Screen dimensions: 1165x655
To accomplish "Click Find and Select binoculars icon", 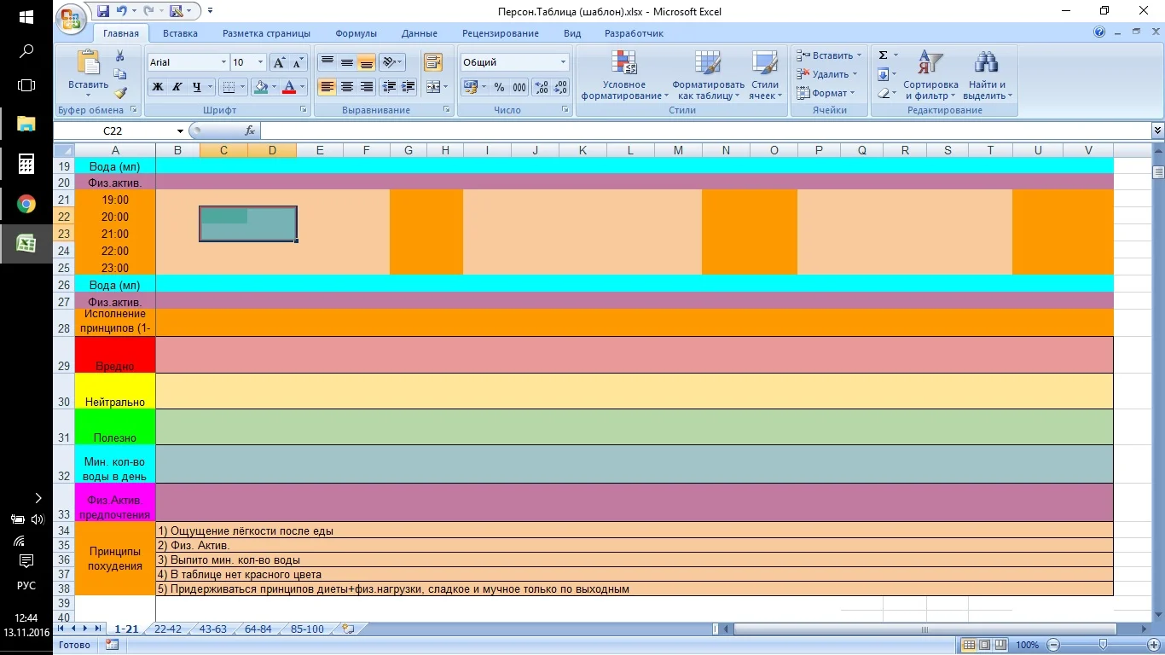I will (988, 76).
